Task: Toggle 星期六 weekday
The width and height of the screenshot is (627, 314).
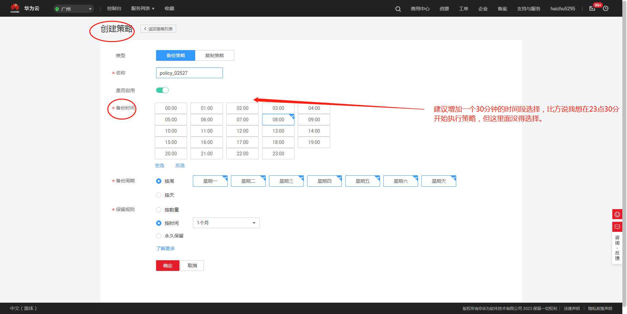Action: point(401,181)
